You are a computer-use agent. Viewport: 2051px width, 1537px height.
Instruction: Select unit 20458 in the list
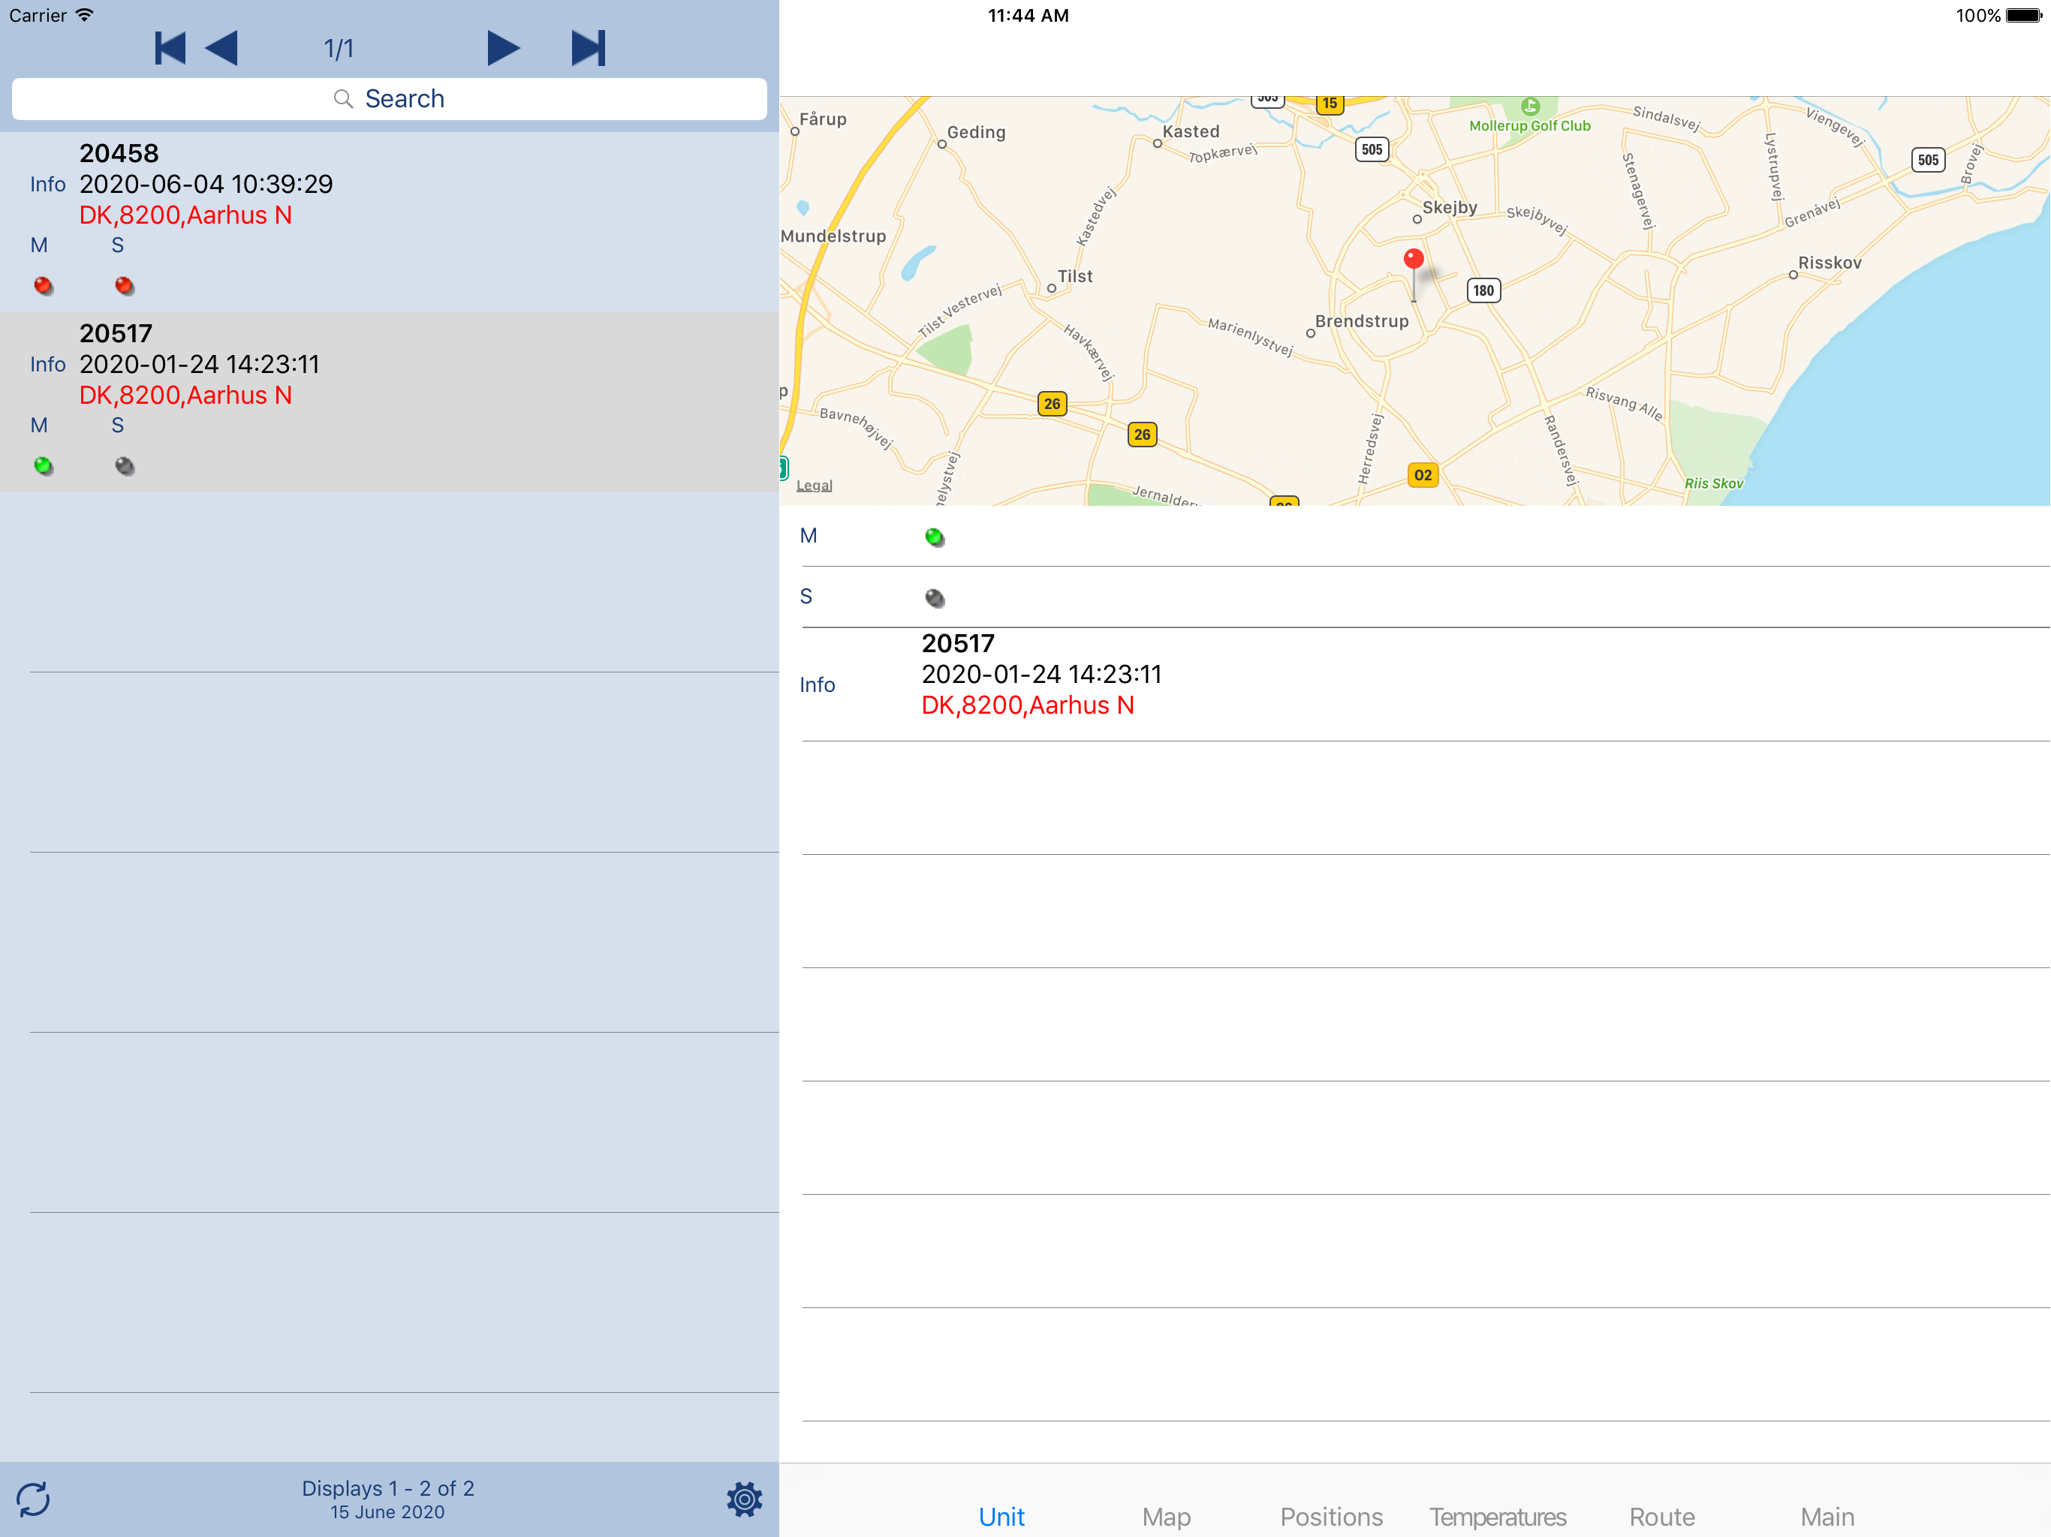[x=390, y=221]
